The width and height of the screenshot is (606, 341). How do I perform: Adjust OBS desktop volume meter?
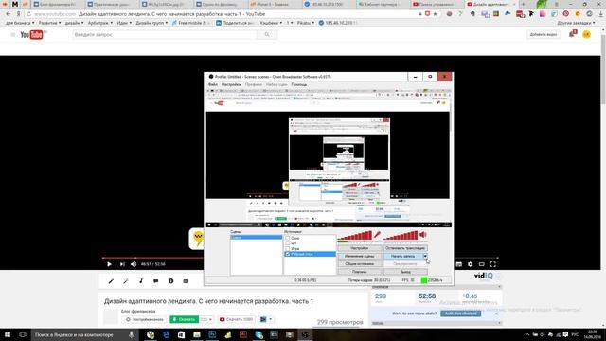coord(401,235)
